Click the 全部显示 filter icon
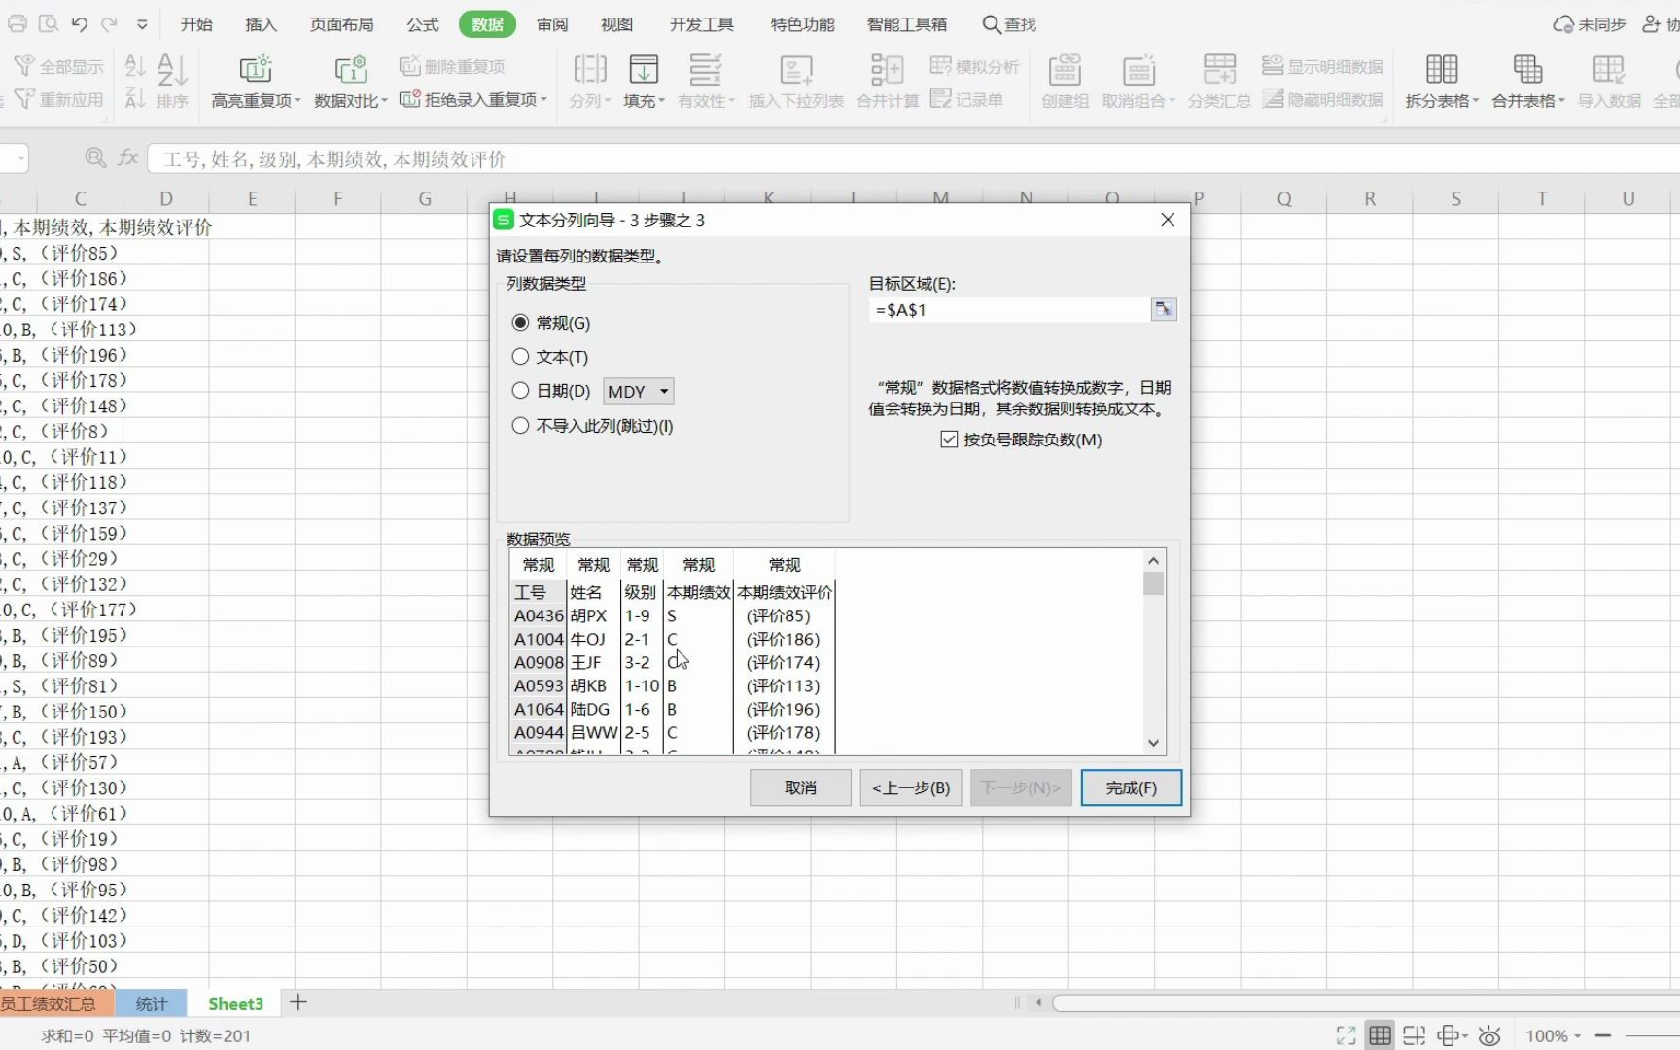Image resolution: width=1680 pixels, height=1050 pixels. pos(24,65)
